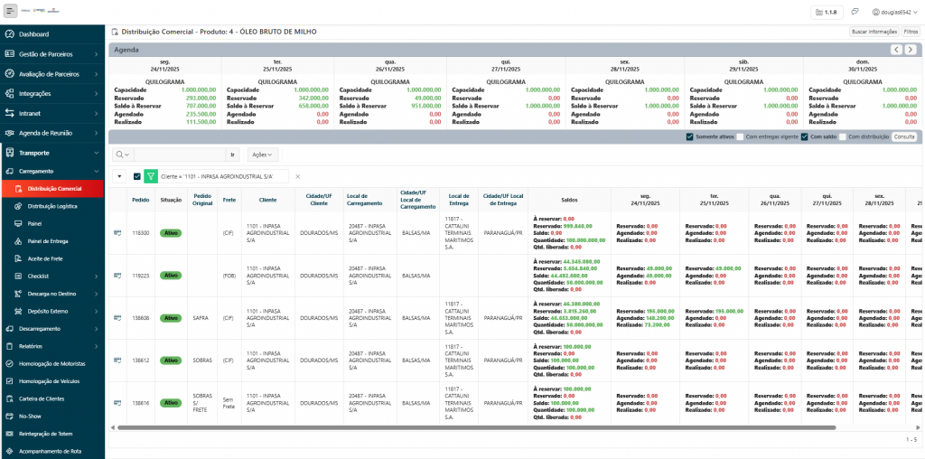Viewport: 925px width, 459px height.
Task: Click the Aceite de Frete icon
Action: pyautogui.click(x=18, y=259)
